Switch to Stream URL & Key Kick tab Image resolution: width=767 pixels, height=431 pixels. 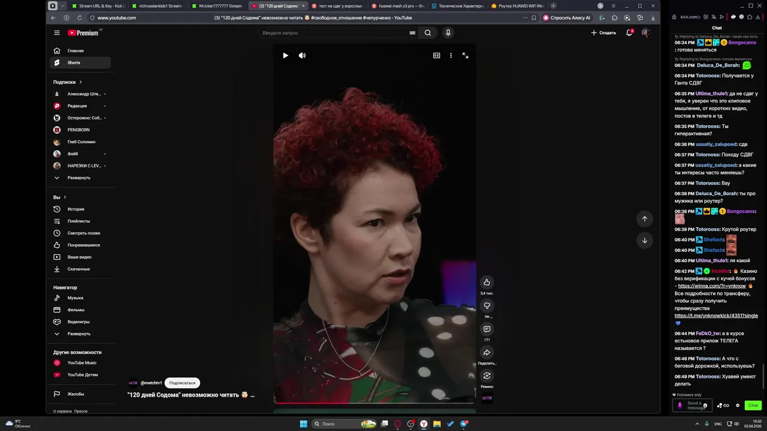(x=97, y=5)
